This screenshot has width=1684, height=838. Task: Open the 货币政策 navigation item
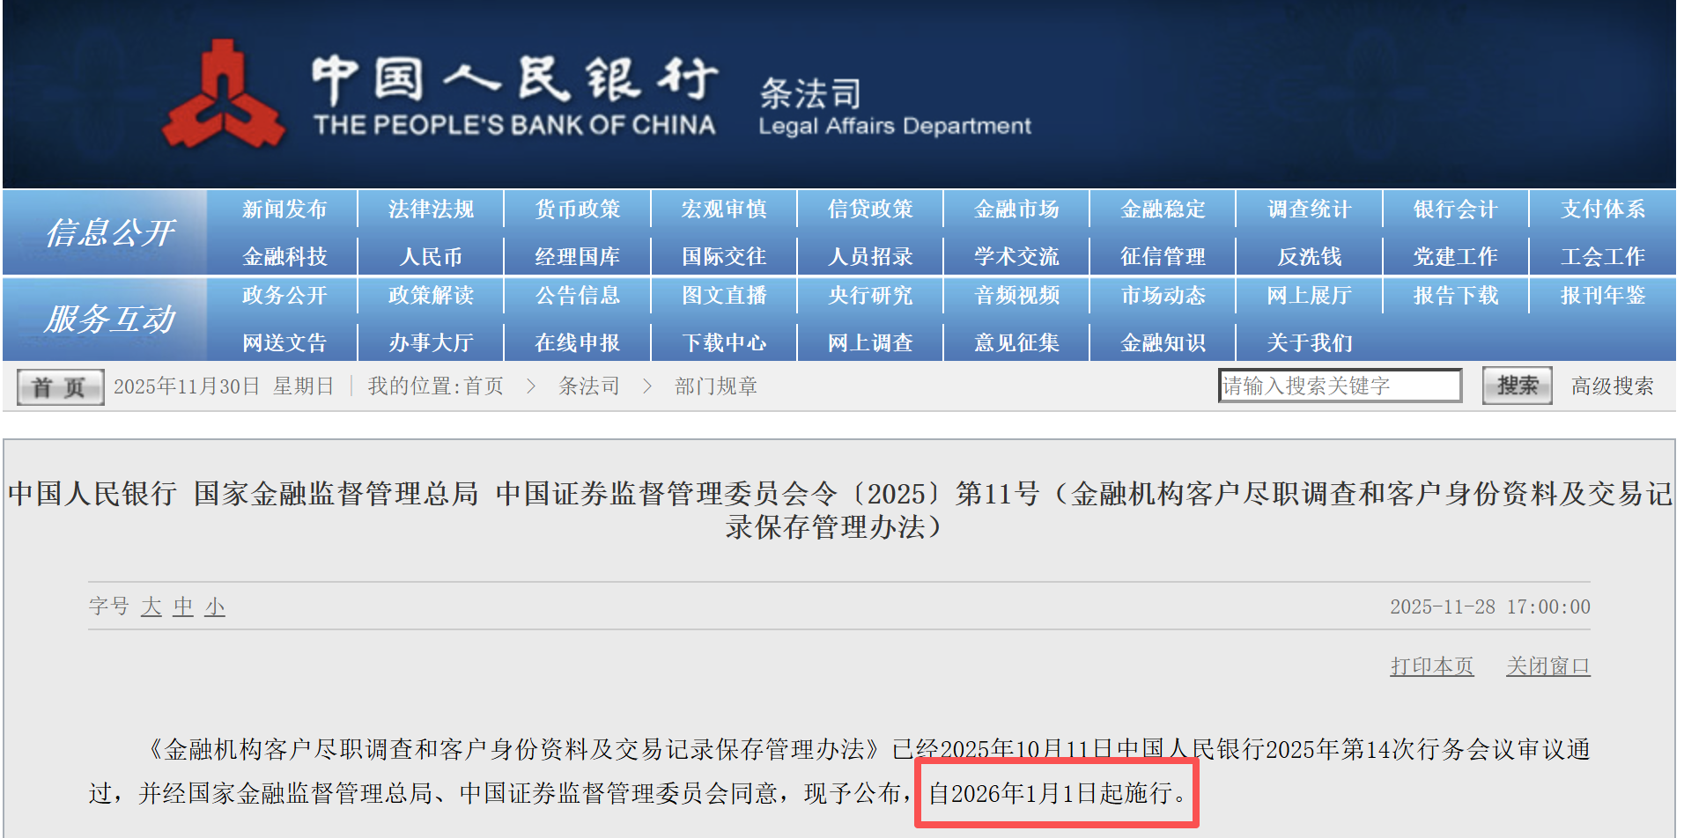[578, 209]
